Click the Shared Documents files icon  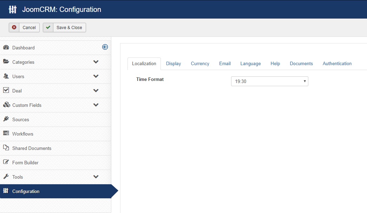tap(6, 147)
